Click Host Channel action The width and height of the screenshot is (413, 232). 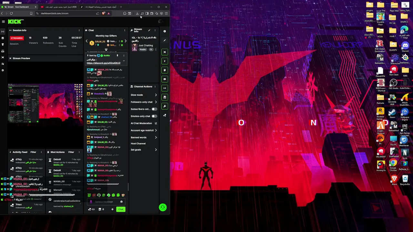click(x=138, y=143)
